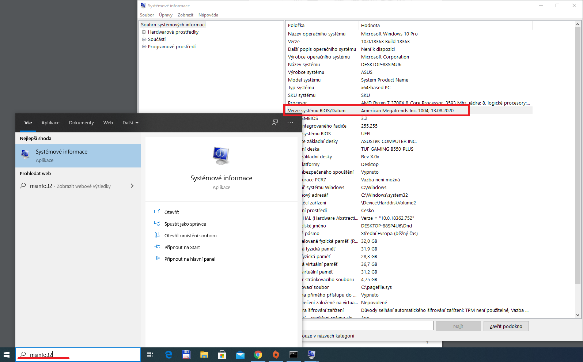Select the value Střední Evropa (běžný čas)
Viewport: 583px width, 362px height.
[389, 233]
